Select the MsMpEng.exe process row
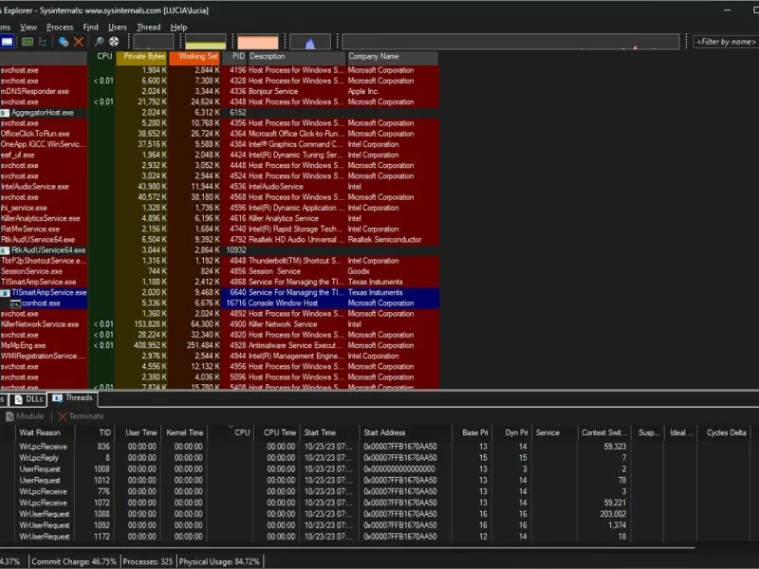Image resolution: width=759 pixels, height=569 pixels. [219, 346]
